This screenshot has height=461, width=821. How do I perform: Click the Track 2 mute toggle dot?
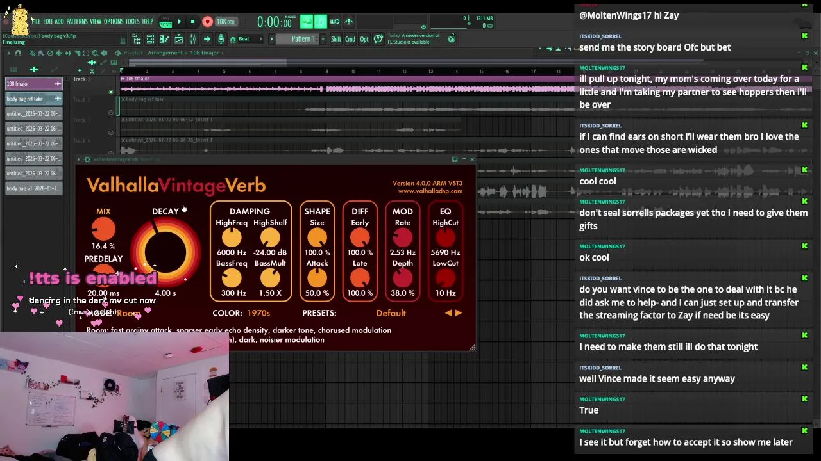110,113
